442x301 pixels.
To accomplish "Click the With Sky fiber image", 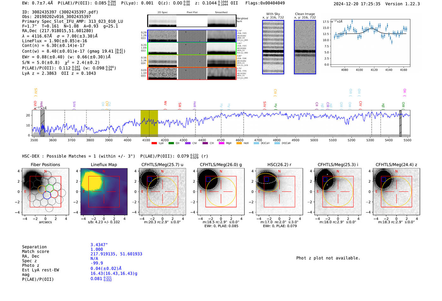I will point(273,47).
